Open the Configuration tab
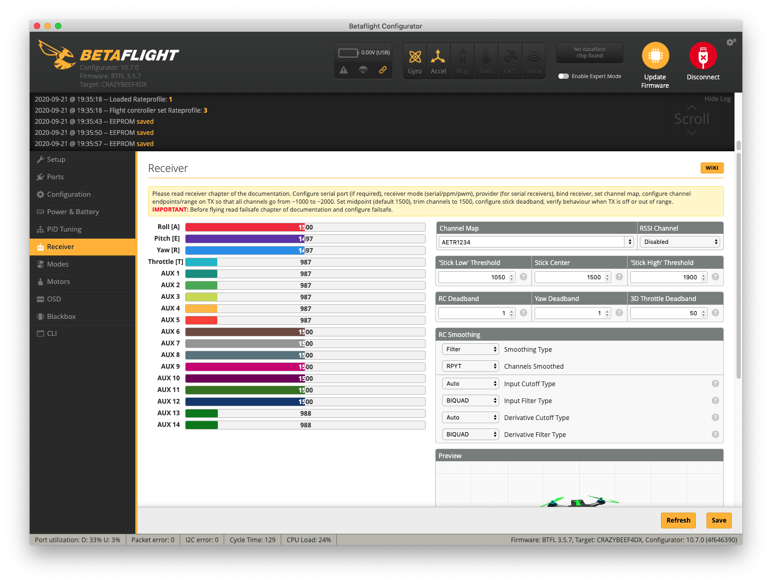 [x=82, y=194]
